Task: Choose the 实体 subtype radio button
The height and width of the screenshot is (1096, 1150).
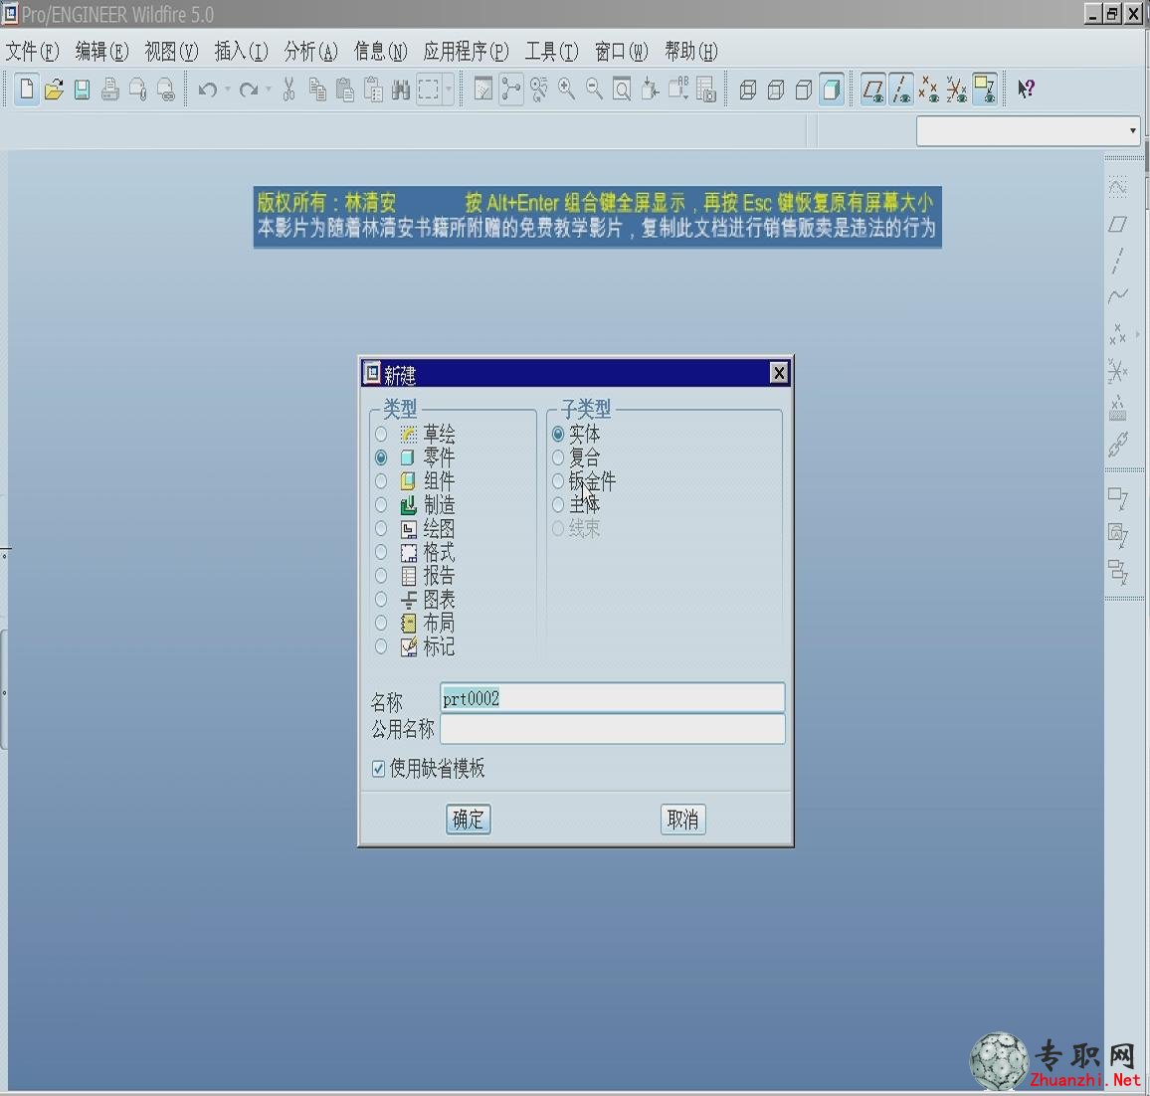Action: 557,434
